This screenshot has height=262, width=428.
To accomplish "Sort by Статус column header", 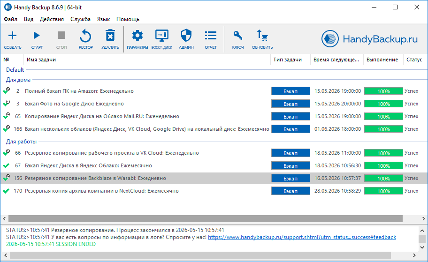I will coord(414,60).
